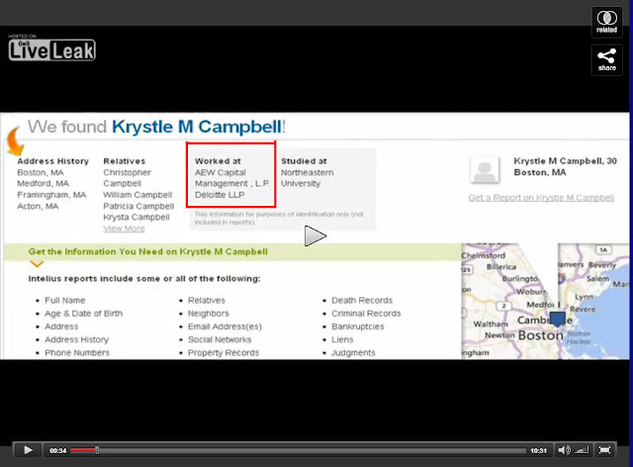
Task: Click the Email Address(es) list item
Action: [x=225, y=327]
